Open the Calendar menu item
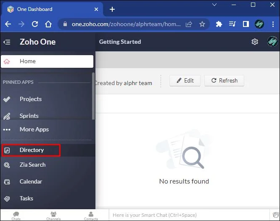Screen dimensions: 280x221 [31, 181]
